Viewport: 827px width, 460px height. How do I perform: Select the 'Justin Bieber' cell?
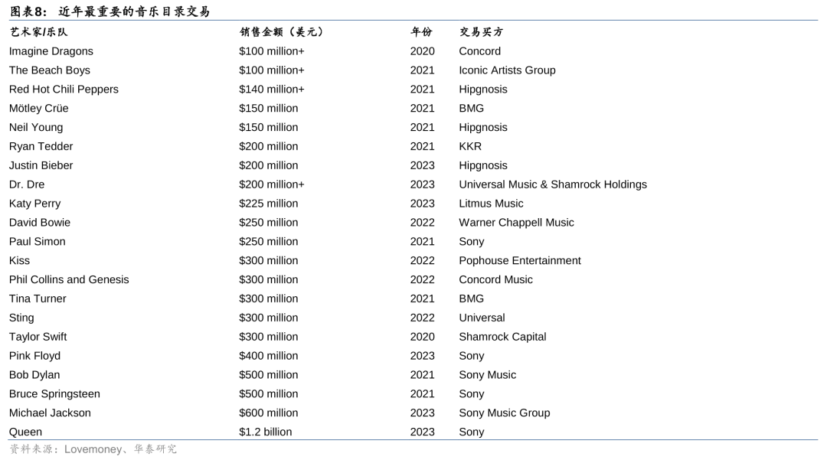click(41, 165)
